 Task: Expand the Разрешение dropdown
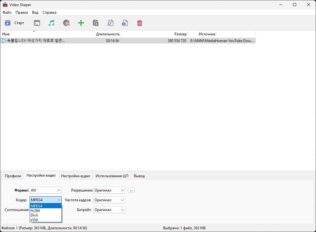point(109,190)
